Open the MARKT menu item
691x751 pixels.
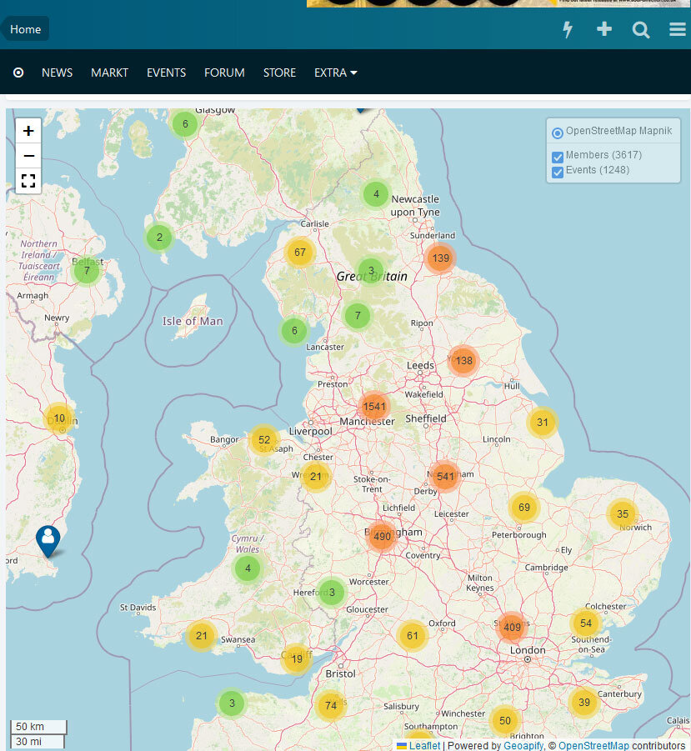[110, 73]
